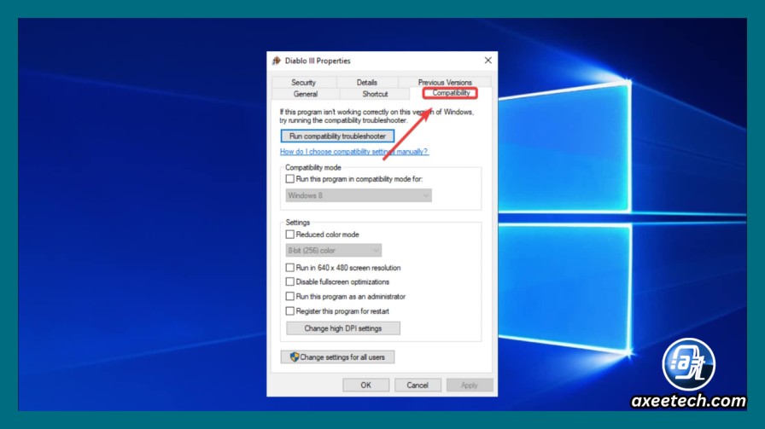Expand the Windows 8 compatibility dropdown

(359, 195)
